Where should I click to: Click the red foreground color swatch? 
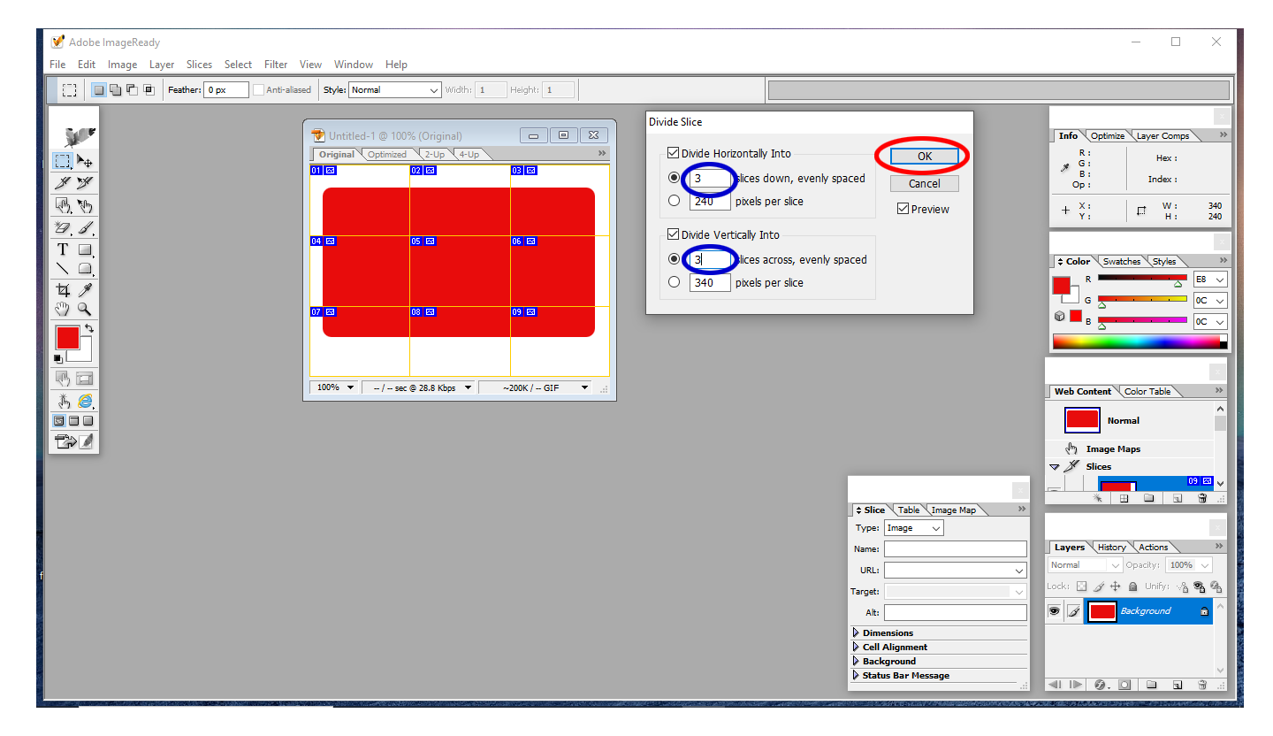tap(67, 336)
